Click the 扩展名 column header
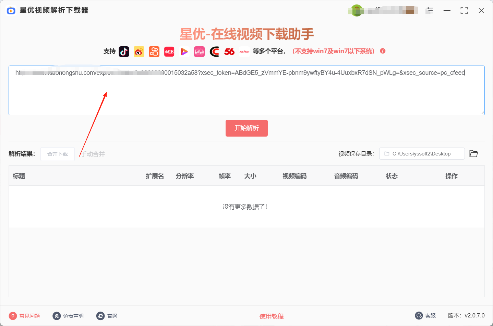The height and width of the screenshot is (326, 493). tap(155, 176)
